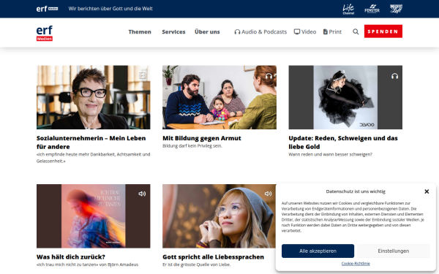Close the Datenschutz cookie dialog
439x274 pixels.
[x=427, y=191]
